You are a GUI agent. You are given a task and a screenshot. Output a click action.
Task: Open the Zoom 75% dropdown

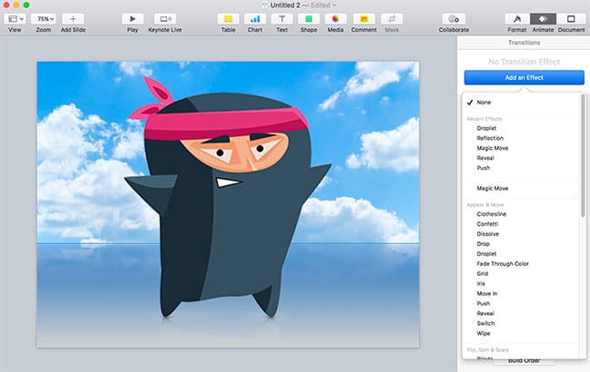(44, 19)
